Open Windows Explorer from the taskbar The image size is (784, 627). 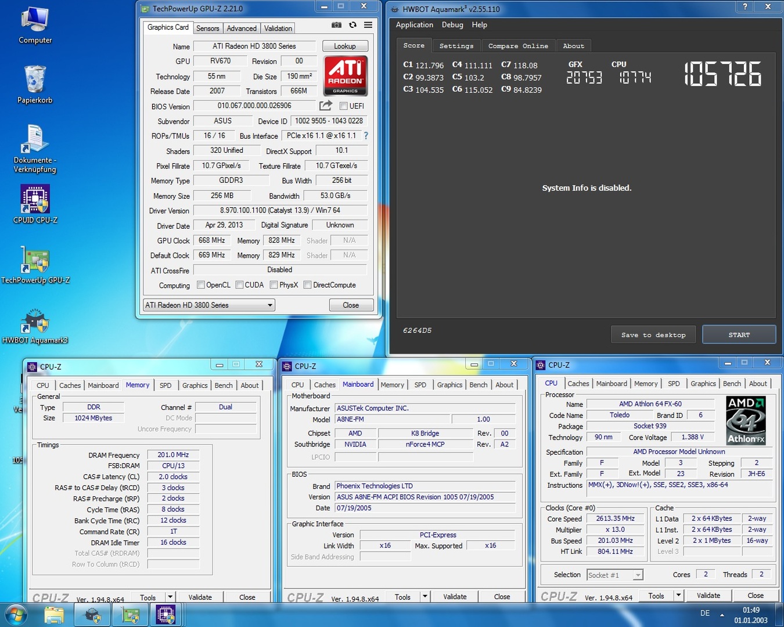pyautogui.click(x=54, y=615)
